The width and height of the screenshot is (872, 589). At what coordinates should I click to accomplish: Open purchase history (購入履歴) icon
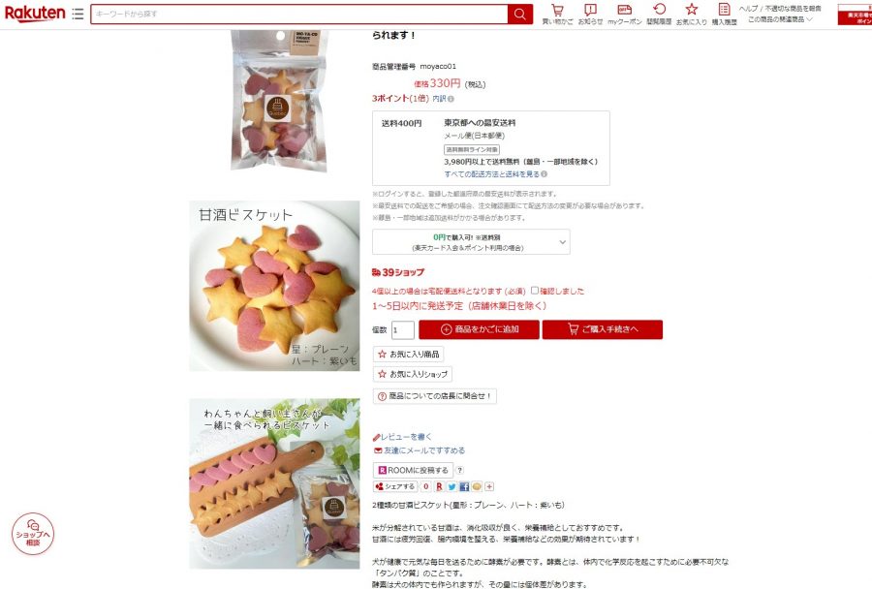point(724,14)
